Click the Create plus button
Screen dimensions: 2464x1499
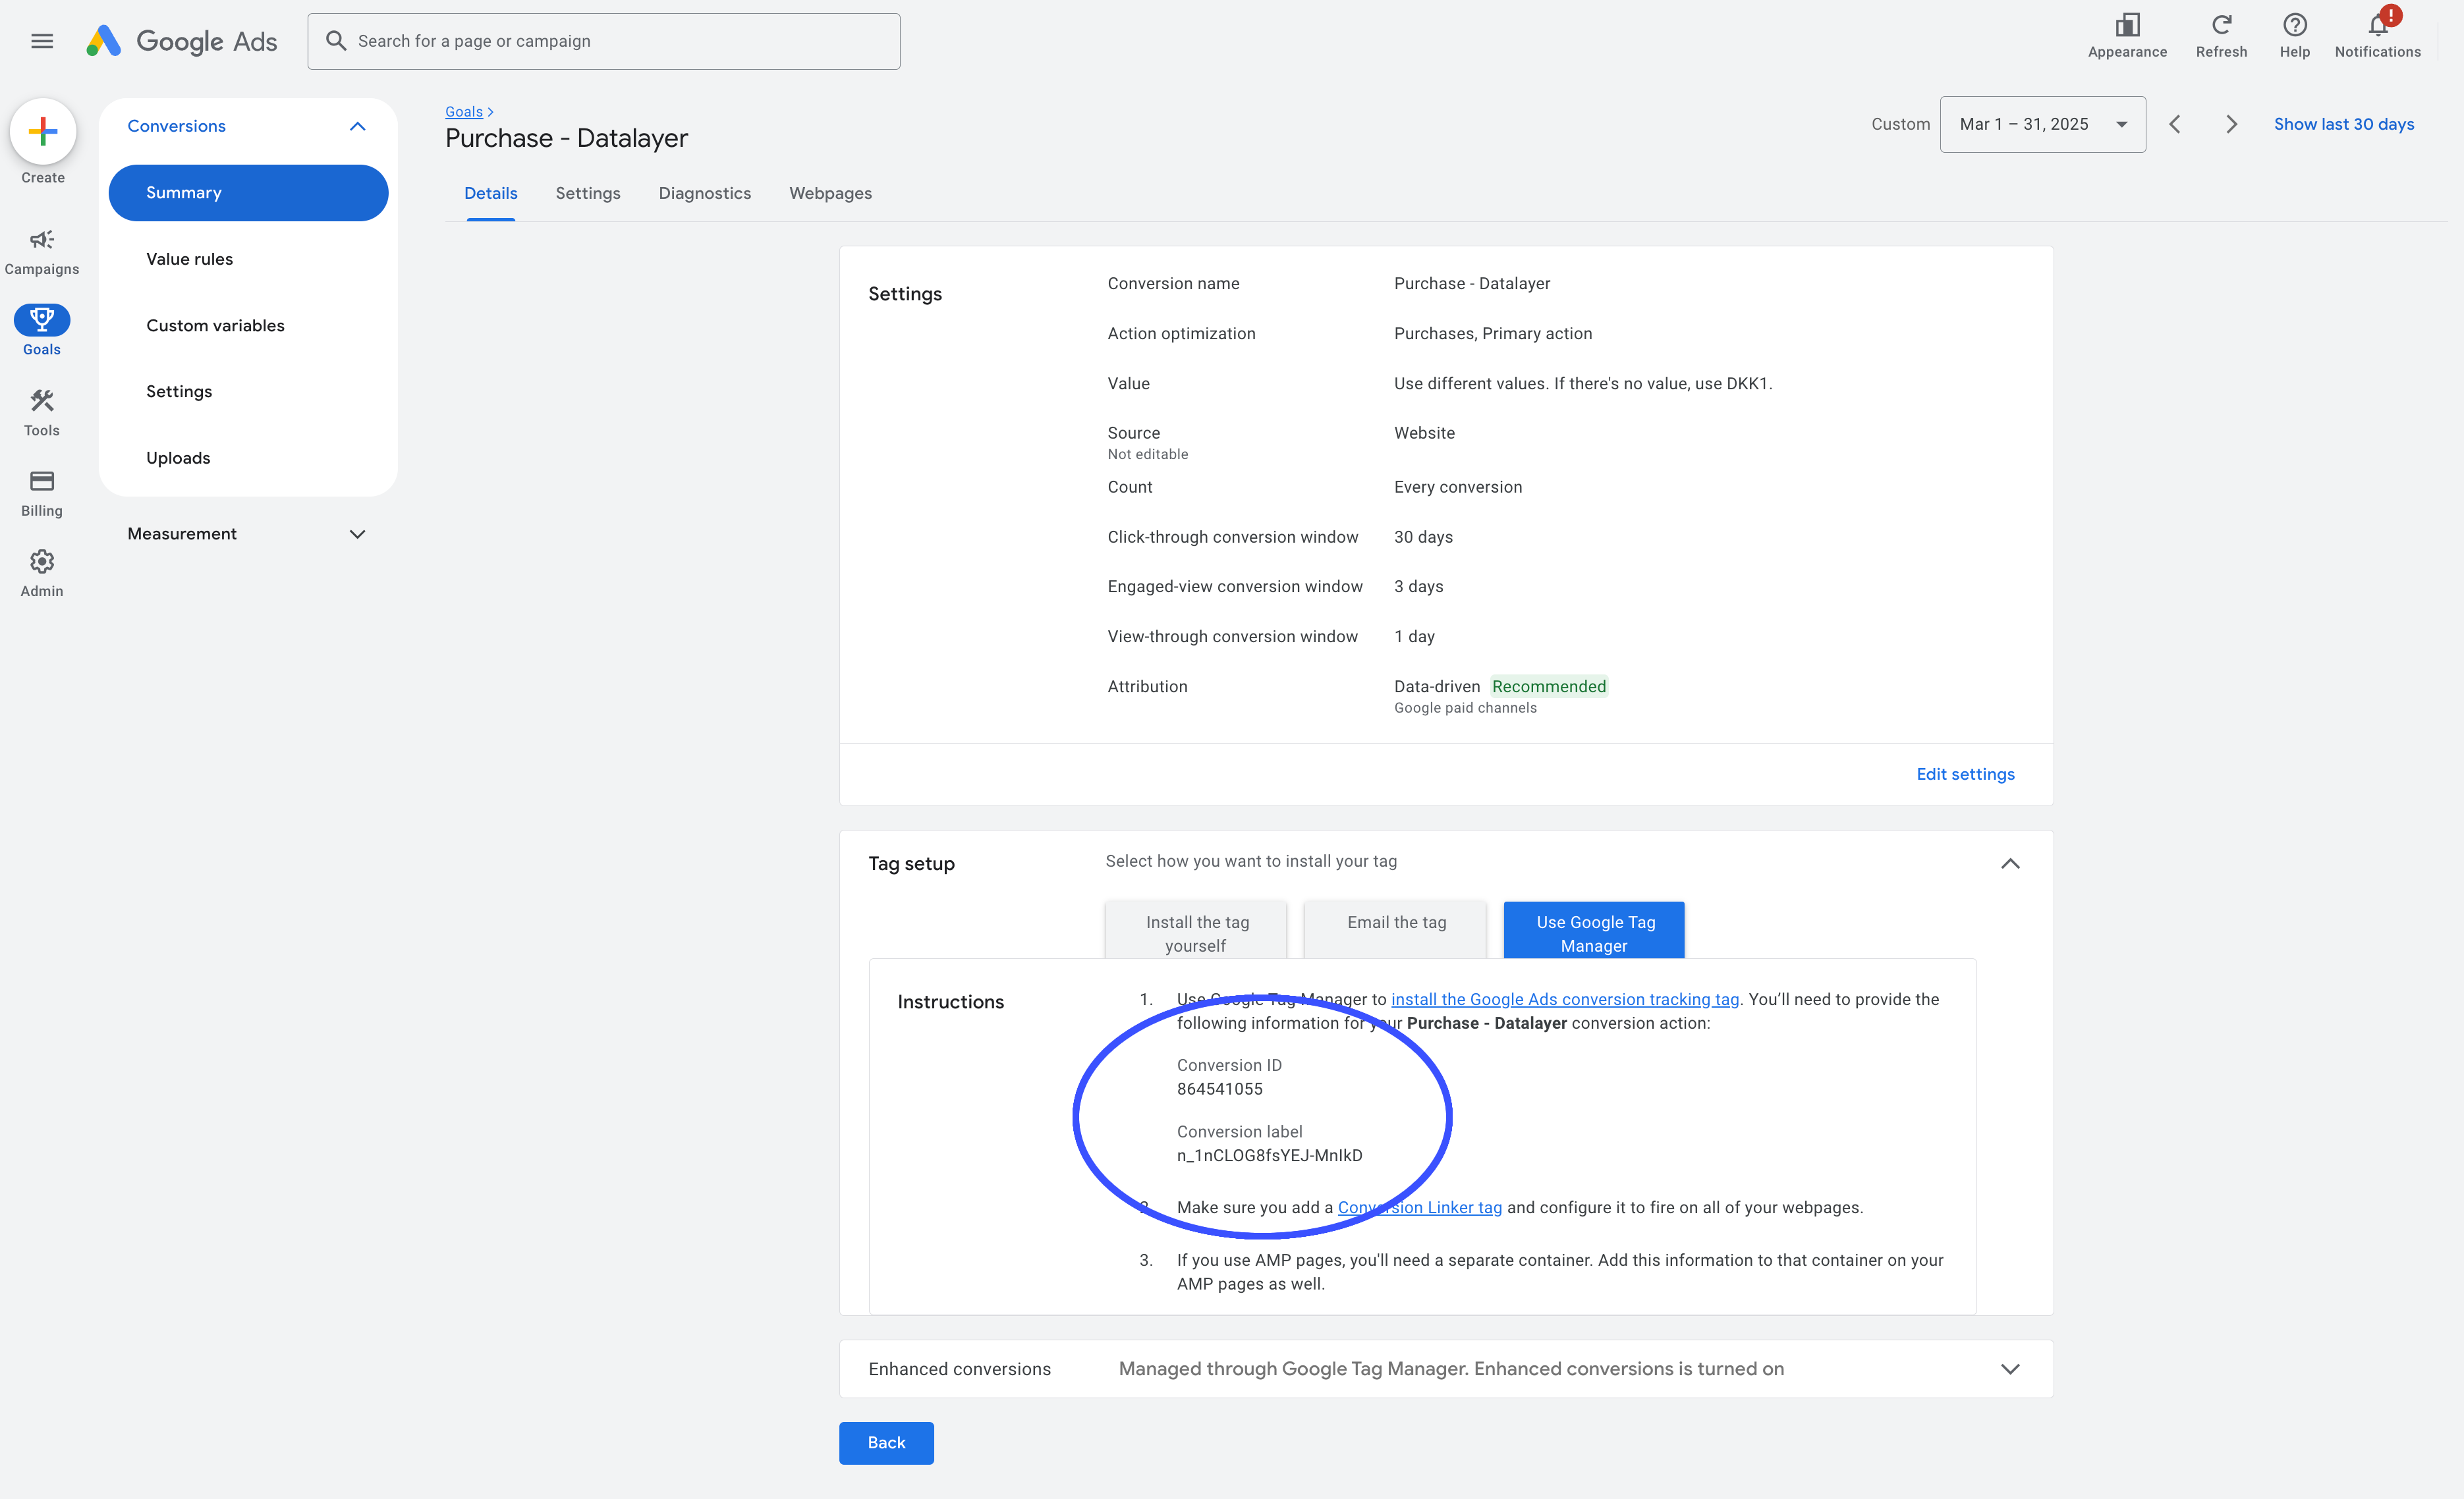(x=42, y=131)
